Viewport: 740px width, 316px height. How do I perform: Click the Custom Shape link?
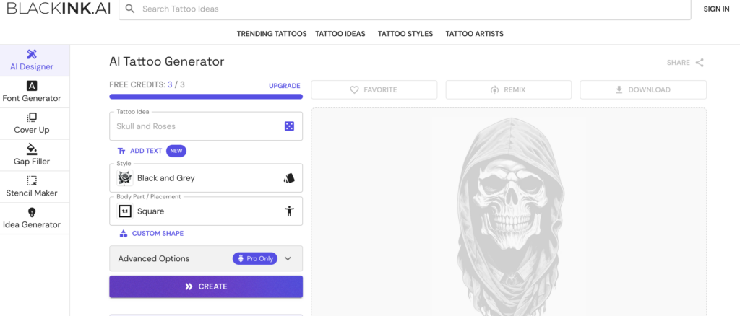157,234
